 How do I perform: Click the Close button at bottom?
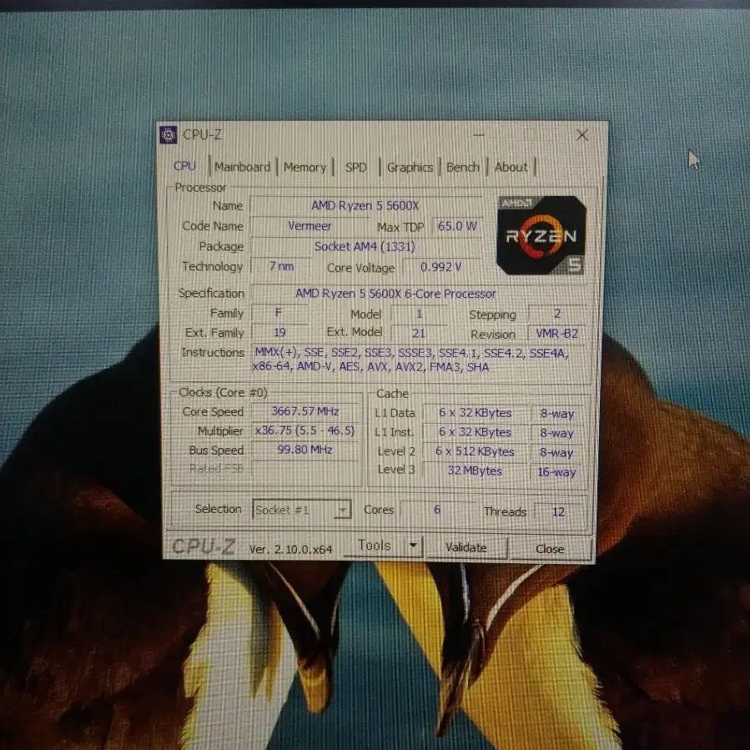550,549
